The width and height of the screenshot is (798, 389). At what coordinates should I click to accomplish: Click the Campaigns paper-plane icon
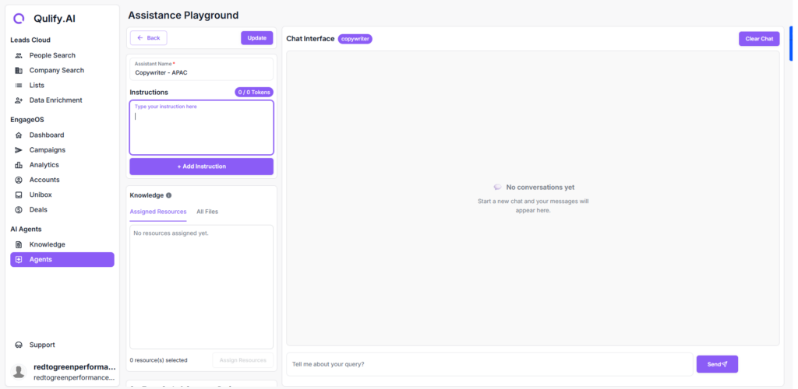click(19, 150)
